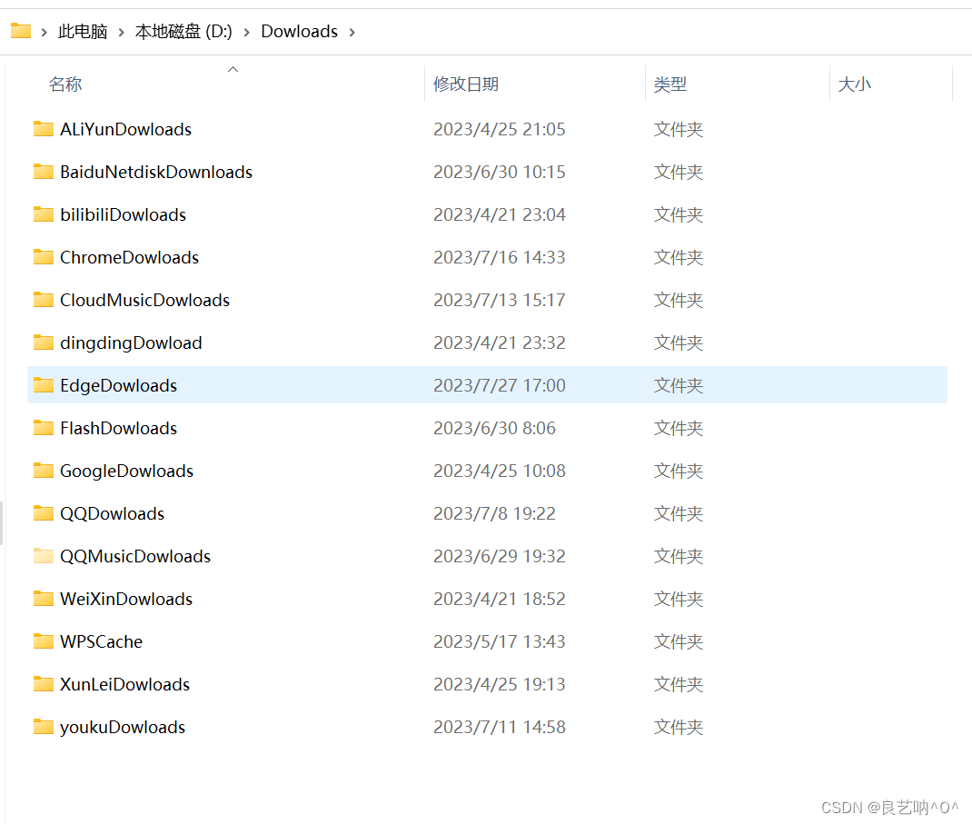Image resolution: width=972 pixels, height=824 pixels.
Task: Sort files by the 类型 column
Action: pyautogui.click(x=670, y=84)
